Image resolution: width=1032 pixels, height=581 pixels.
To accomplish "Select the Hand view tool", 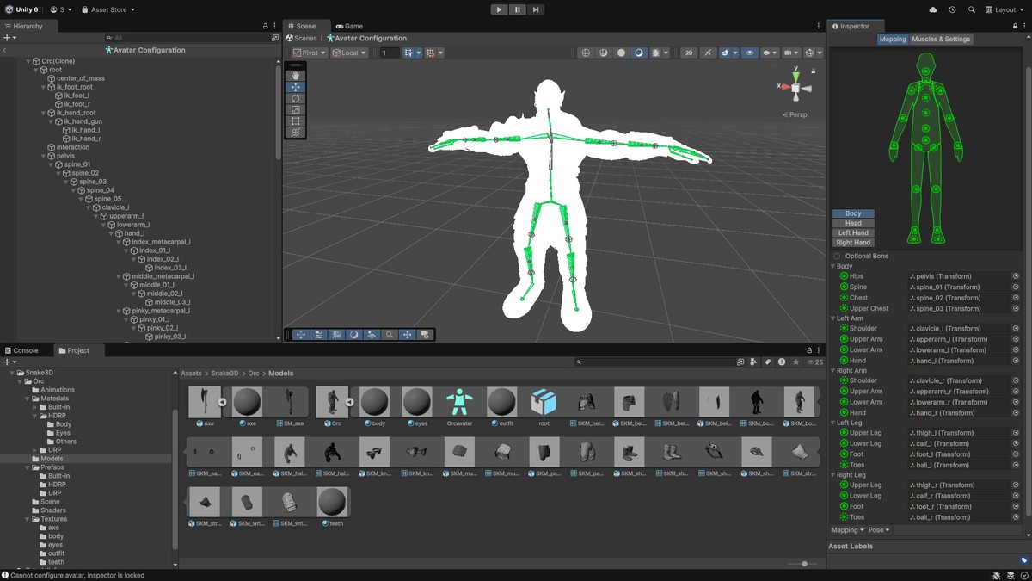I will click(x=296, y=76).
